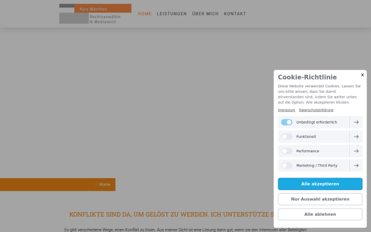Click the Performance label text
The height and width of the screenshot is (232, 371).
tap(307, 151)
